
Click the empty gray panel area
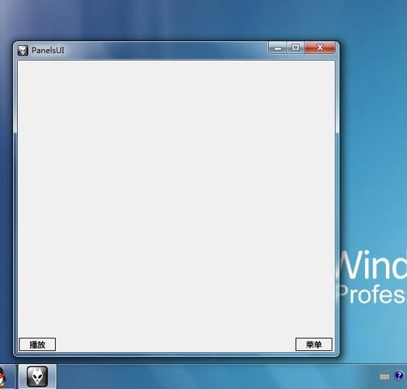[x=176, y=198]
